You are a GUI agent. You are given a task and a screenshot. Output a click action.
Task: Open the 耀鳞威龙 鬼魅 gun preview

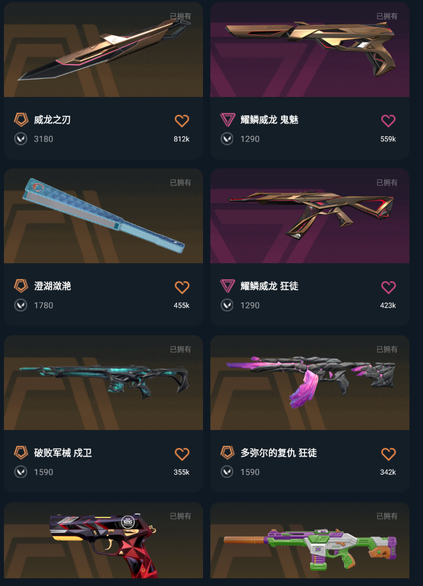point(310,50)
